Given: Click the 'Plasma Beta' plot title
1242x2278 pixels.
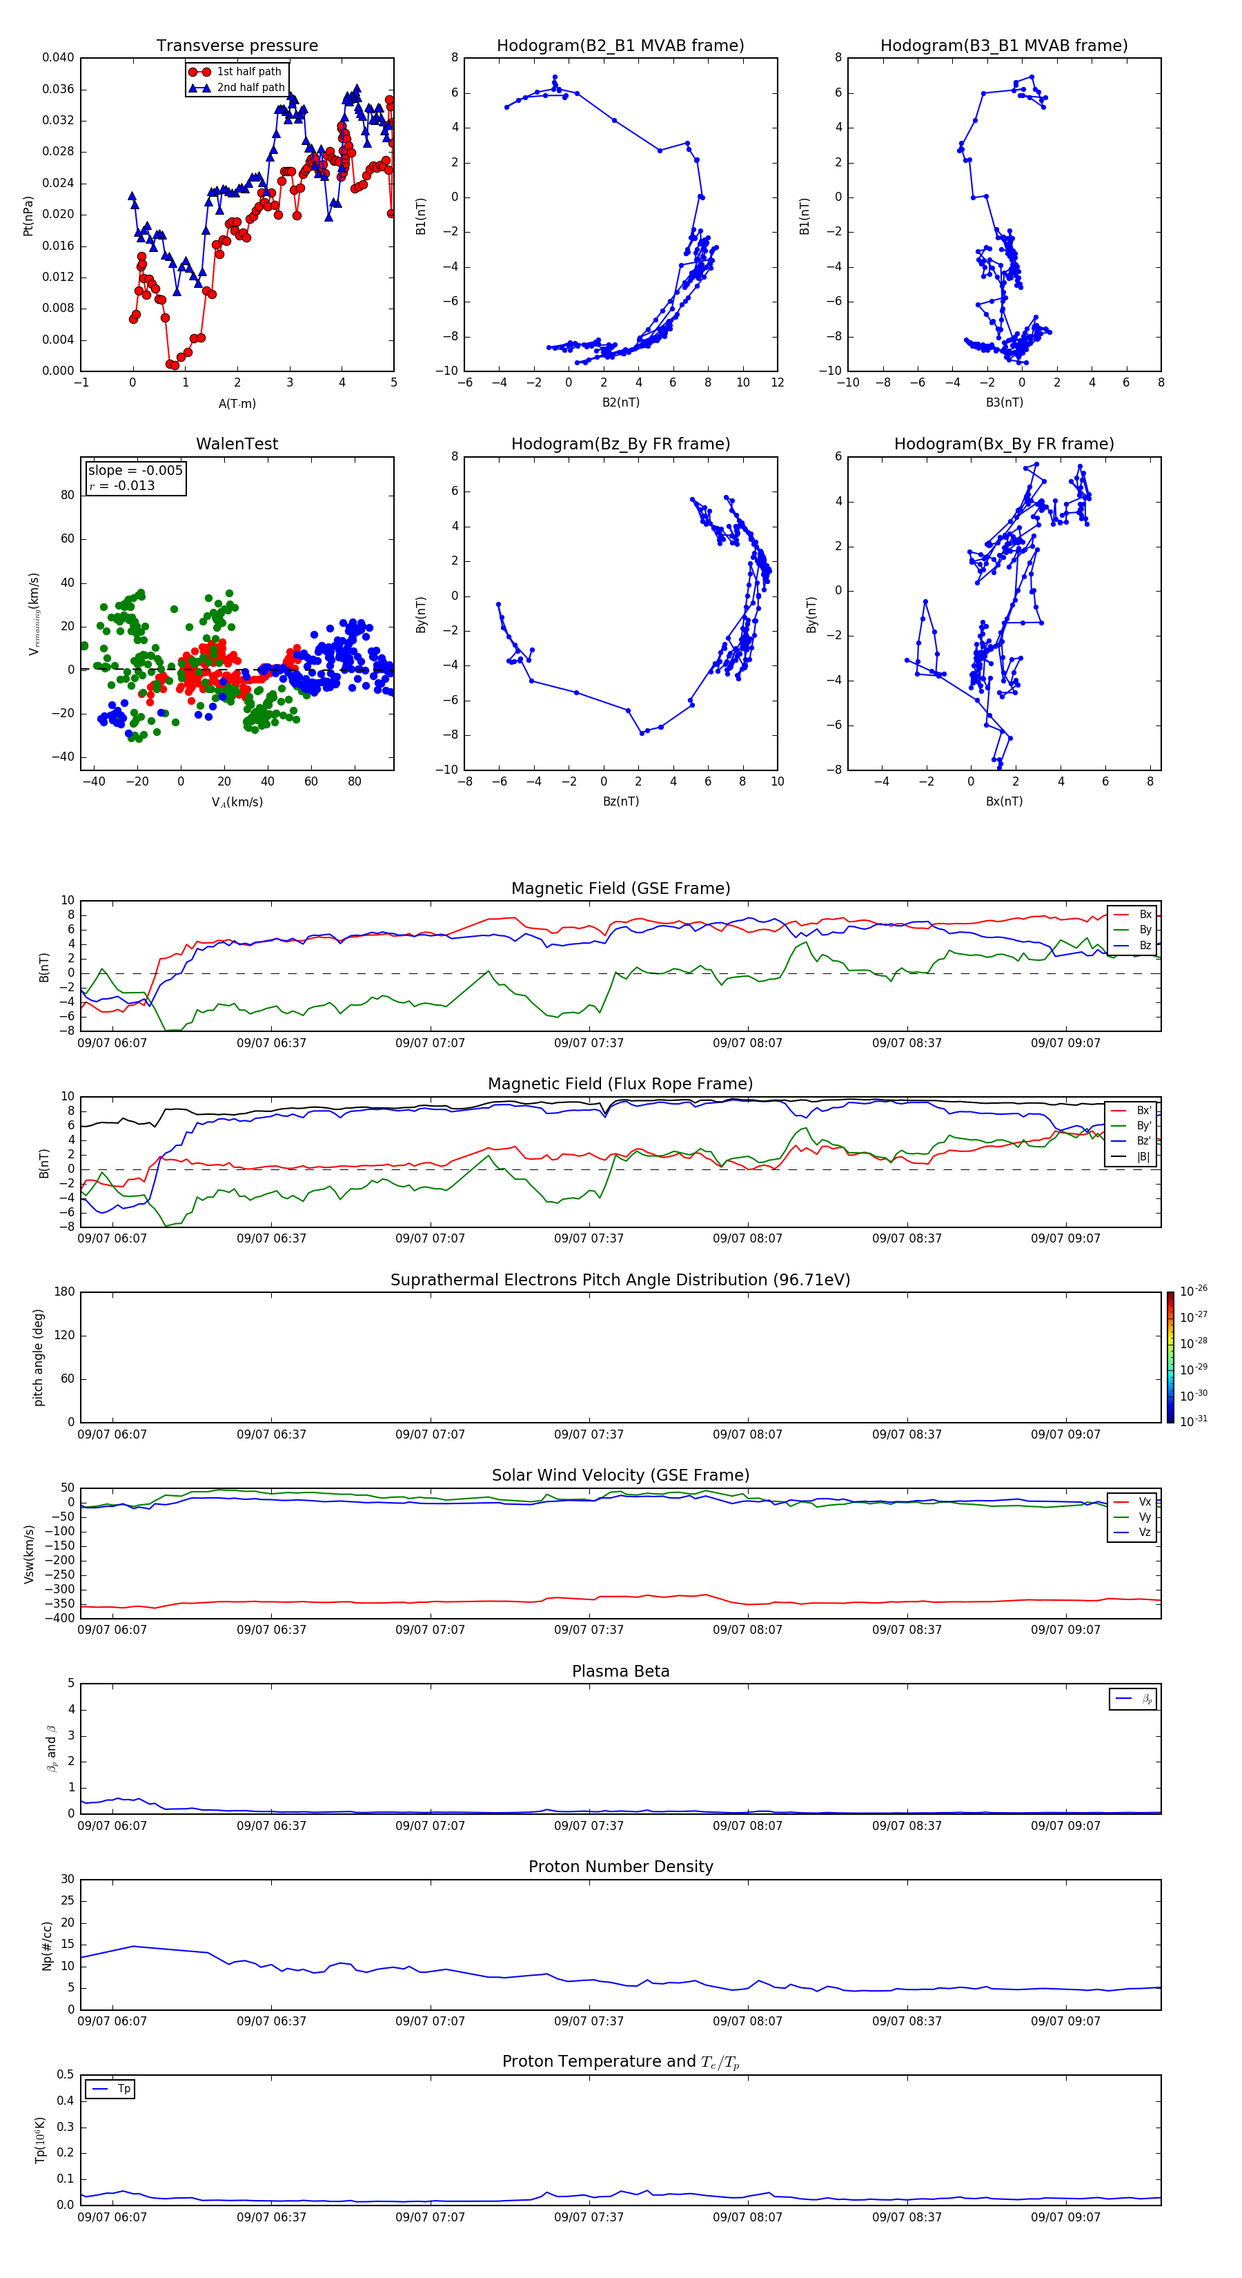Looking at the screenshot, I should 620,1672.
